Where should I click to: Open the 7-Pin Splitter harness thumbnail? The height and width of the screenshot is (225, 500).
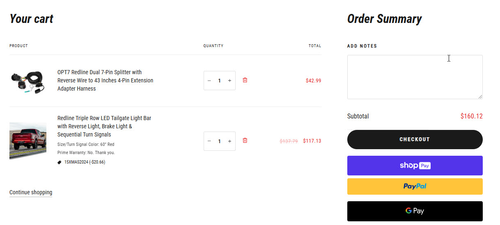coord(28,81)
